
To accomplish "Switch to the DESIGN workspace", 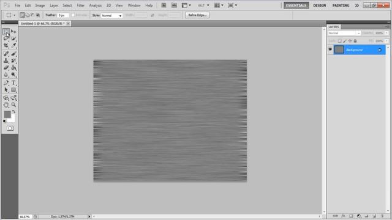I will click(320, 5).
